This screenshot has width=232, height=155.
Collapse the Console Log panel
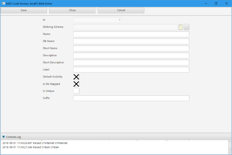pyautogui.click(x=4, y=137)
